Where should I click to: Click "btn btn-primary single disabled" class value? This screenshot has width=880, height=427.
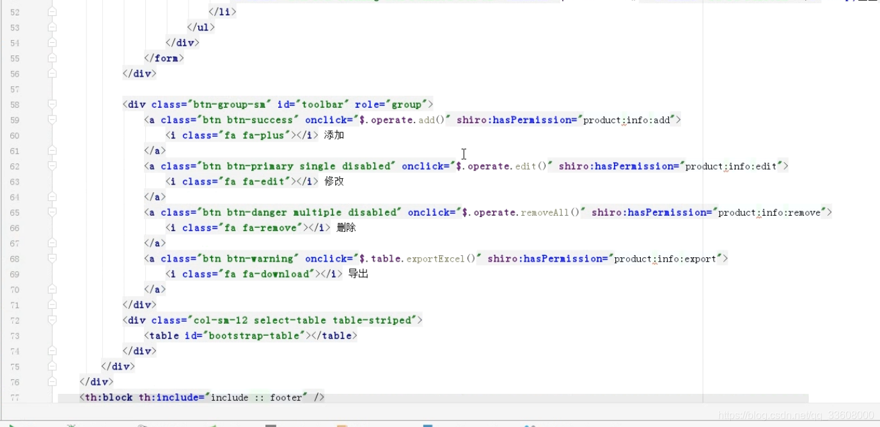tap(297, 166)
